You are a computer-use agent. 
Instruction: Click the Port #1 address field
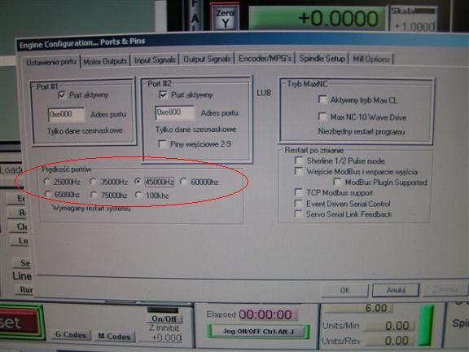[x=66, y=114]
